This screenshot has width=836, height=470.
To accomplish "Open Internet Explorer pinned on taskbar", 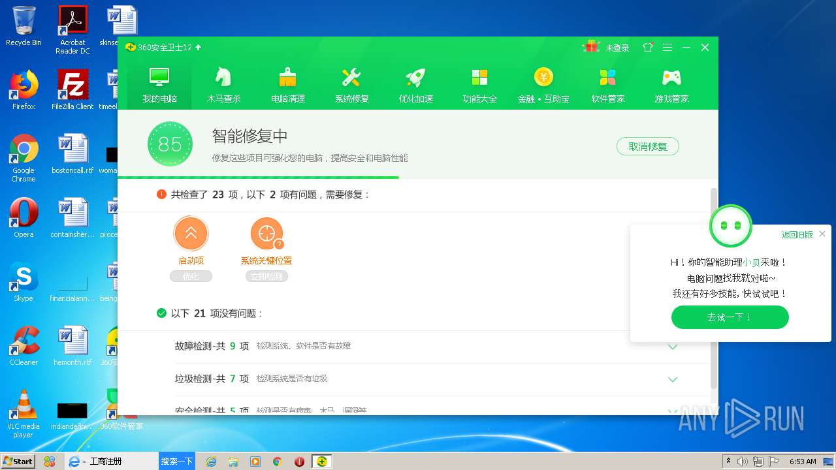I will pyautogui.click(x=211, y=462).
